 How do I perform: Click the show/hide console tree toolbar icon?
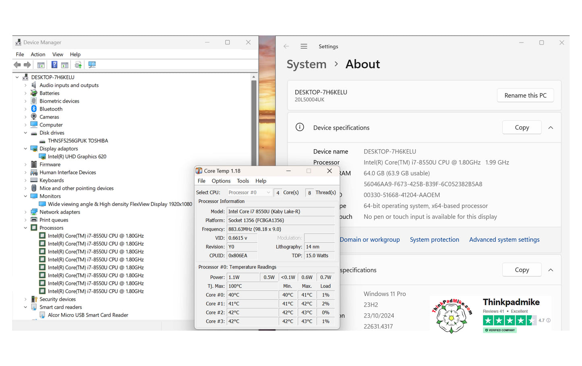[x=41, y=65]
